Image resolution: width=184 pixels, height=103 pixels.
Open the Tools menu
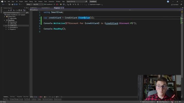45,1
